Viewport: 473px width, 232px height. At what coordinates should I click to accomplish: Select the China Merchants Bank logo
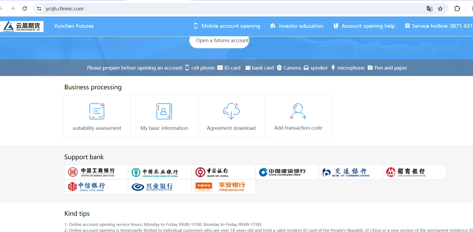tap(414, 172)
